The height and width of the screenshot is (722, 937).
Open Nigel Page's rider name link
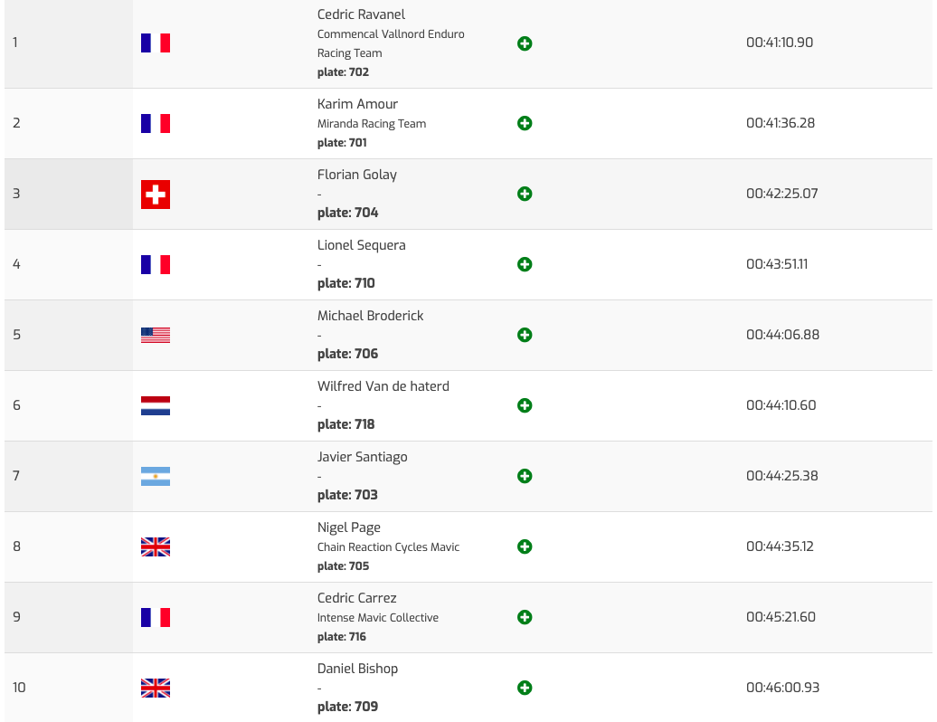coord(349,527)
